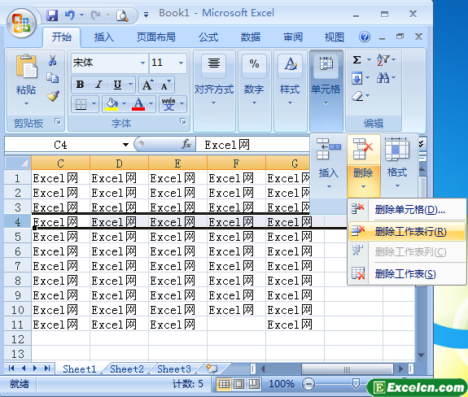Click the Select All corner box
Viewport: 468px width, 397px height.
tap(18, 163)
